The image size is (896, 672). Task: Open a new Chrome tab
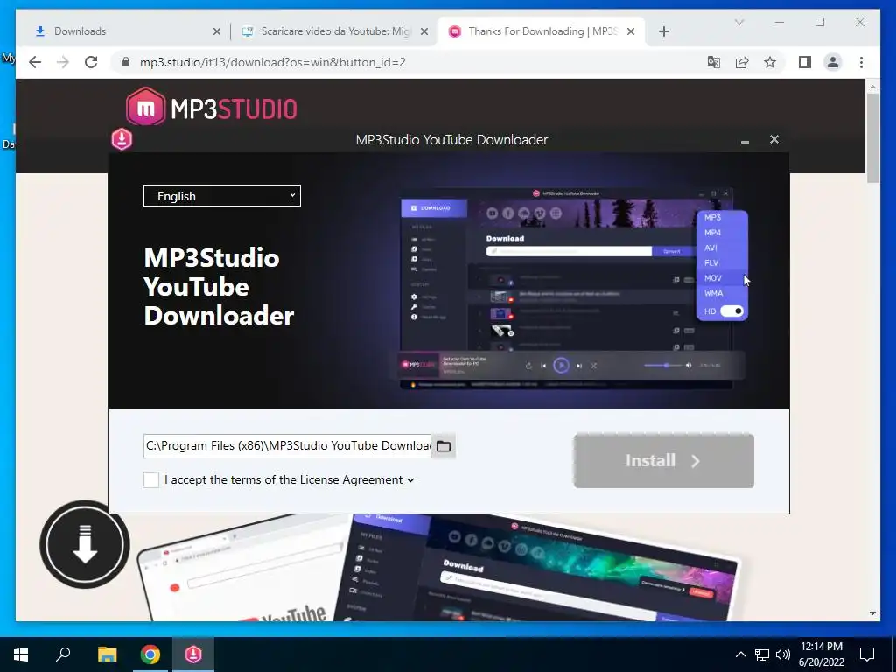[x=663, y=32]
